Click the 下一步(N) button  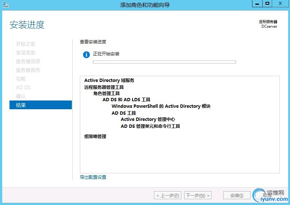tap(198, 196)
